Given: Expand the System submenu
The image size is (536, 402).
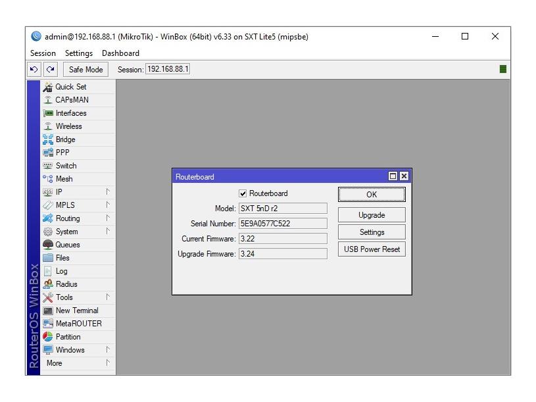Looking at the screenshot, I should pos(108,232).
